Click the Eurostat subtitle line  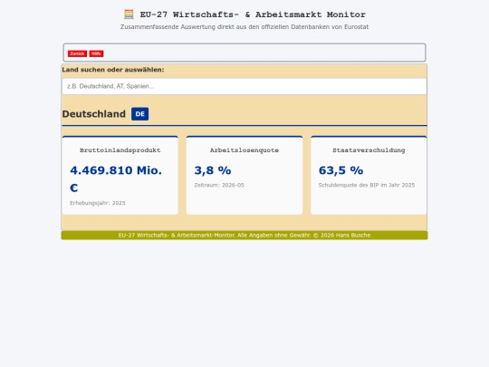(244, 27)
